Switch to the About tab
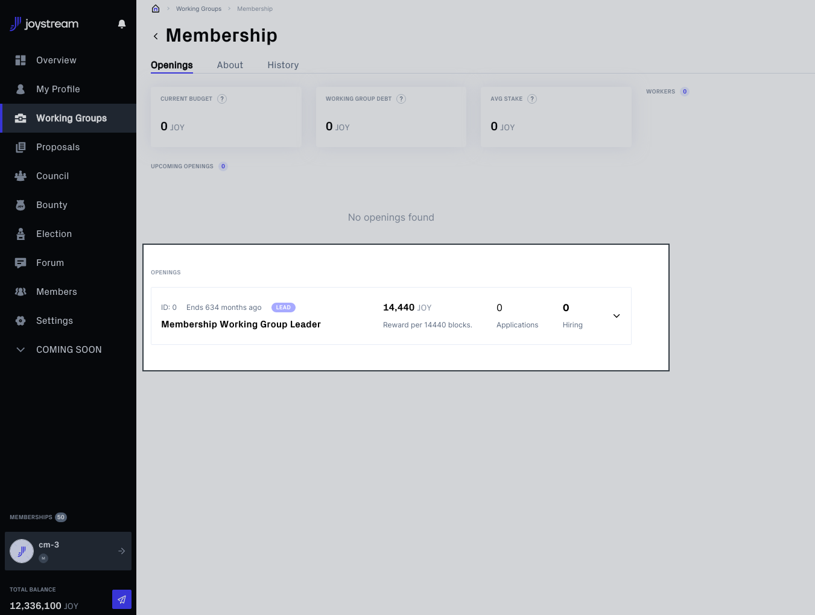Viewport: 815px width, 615px height. [x=230, y=65]
